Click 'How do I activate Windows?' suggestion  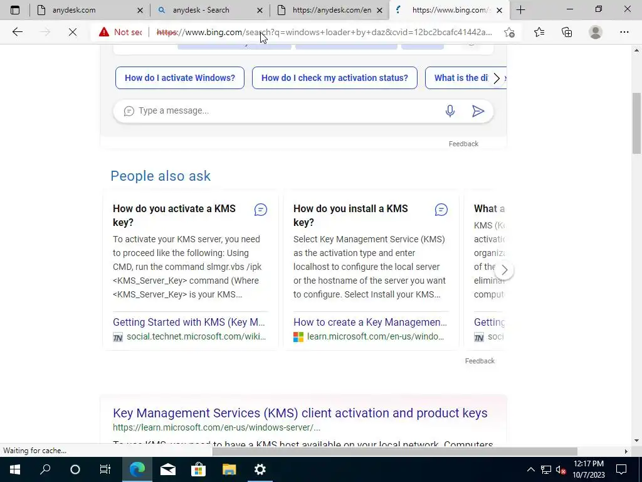180,78
